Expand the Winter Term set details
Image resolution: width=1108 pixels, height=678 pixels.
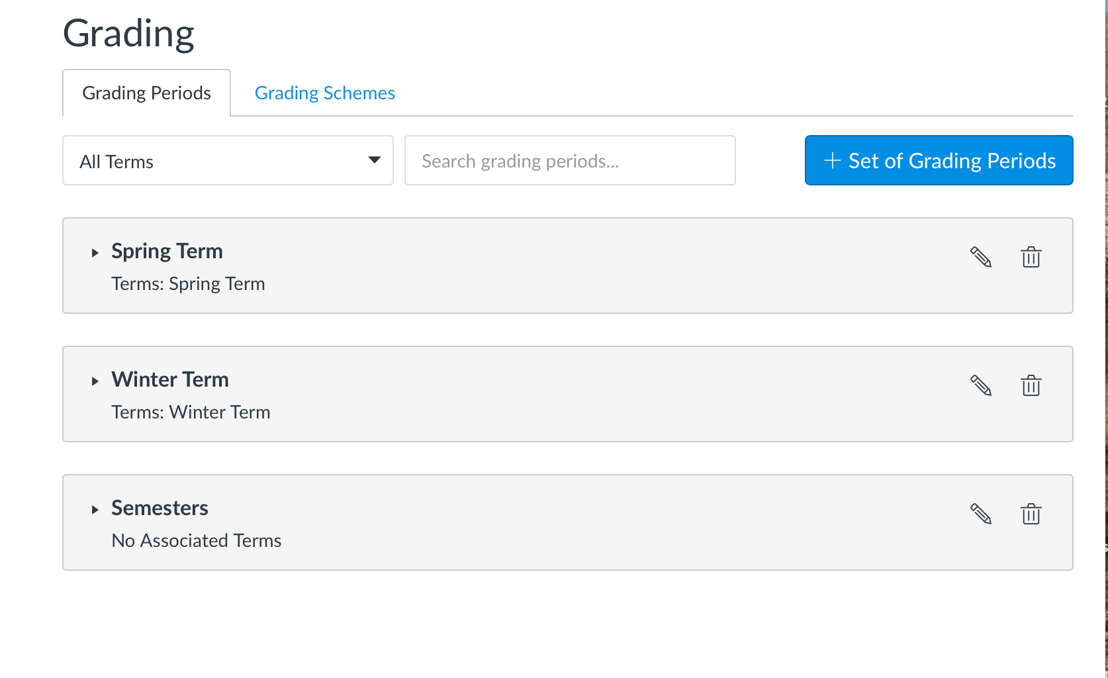[x=95, y=381]
